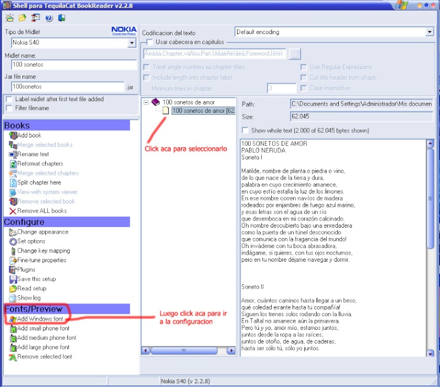Click the Fonts/Preview section header
Image resolution: width=440 pixels, height=387 pixels.
[67, 309]
